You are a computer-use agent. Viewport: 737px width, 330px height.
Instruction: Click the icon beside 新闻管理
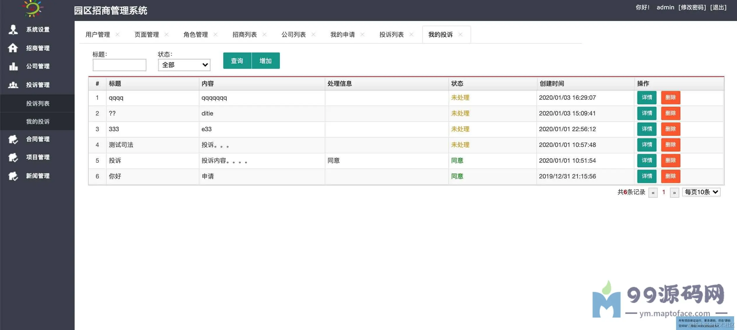coord(13,176)
